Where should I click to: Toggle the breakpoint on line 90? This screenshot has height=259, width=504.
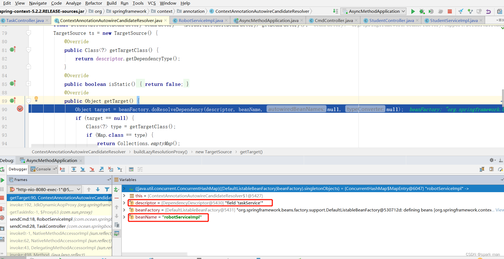point(20,109)
